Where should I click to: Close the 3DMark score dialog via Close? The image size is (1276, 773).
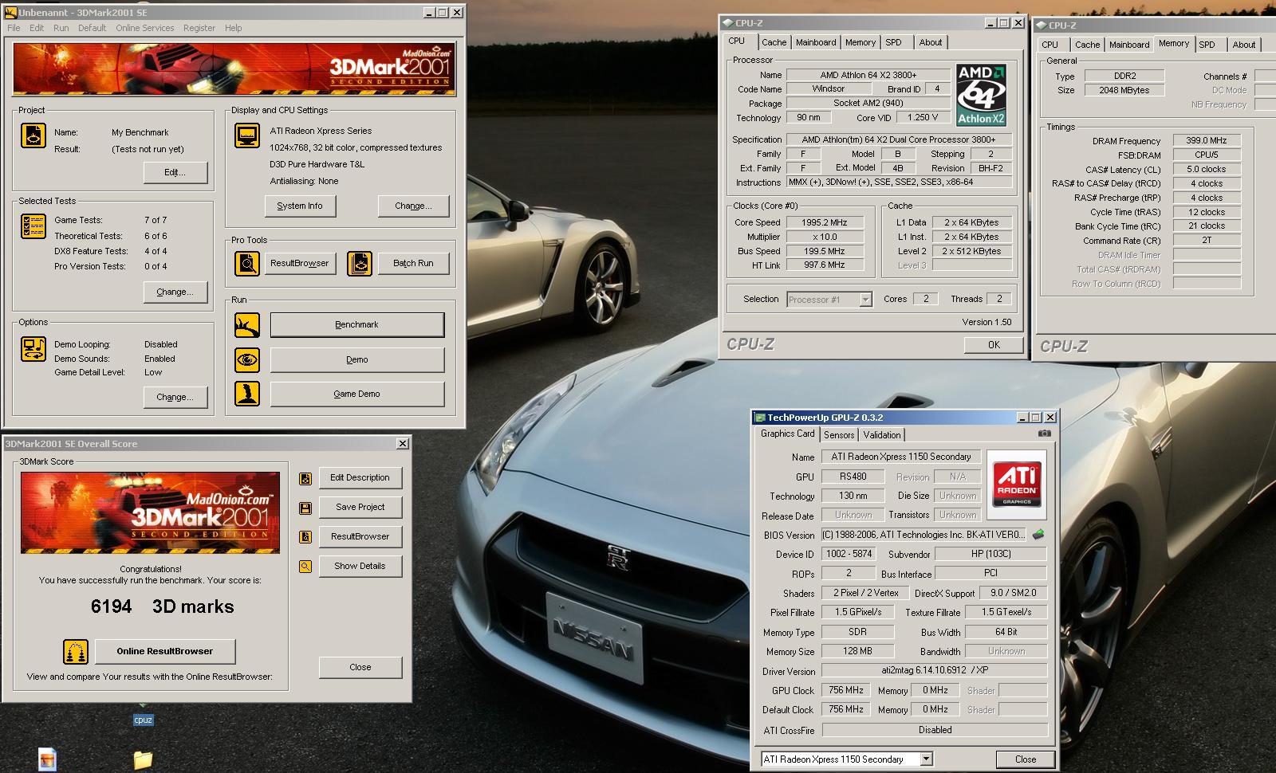(360, 667)
